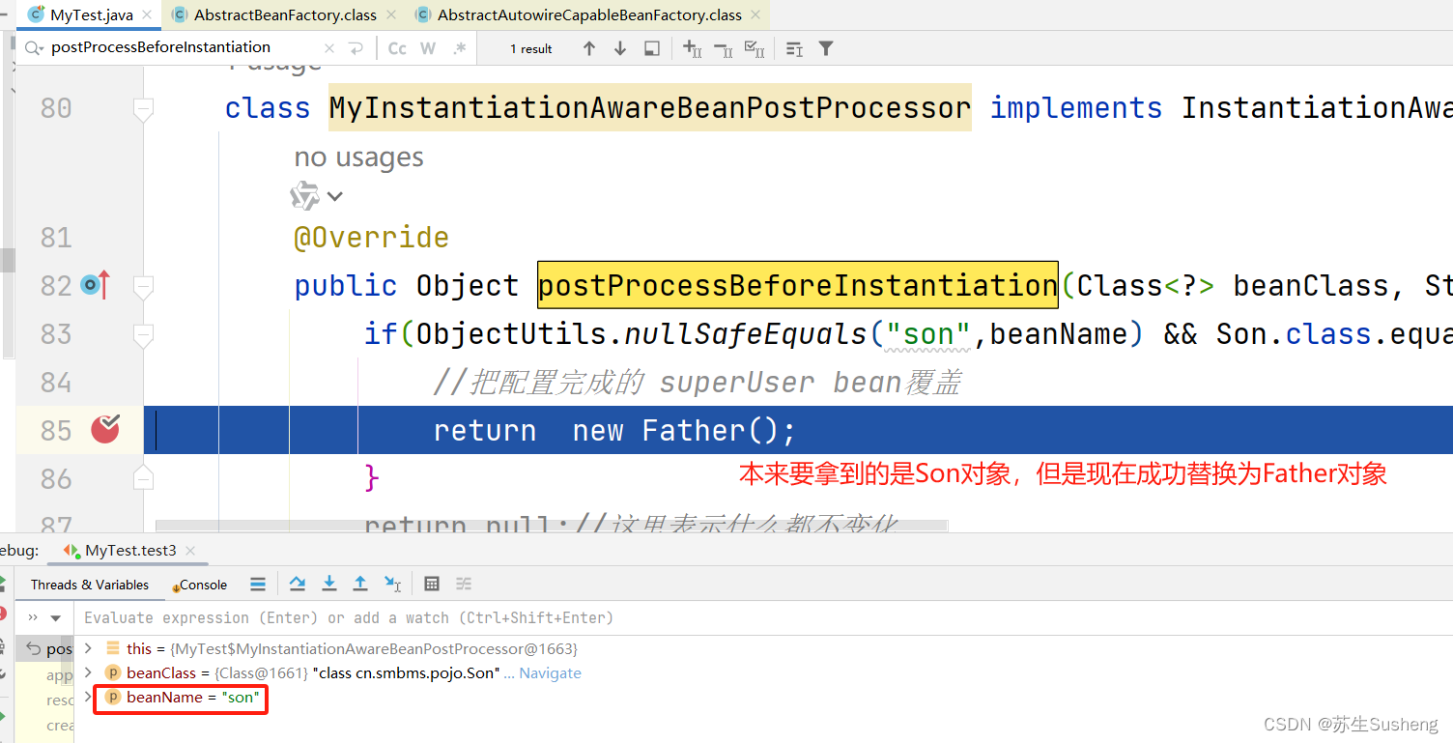The height and width of the screenshot is (743, 1453).
Task: Toggle search in selection only icon
Action: coord(652,48)
